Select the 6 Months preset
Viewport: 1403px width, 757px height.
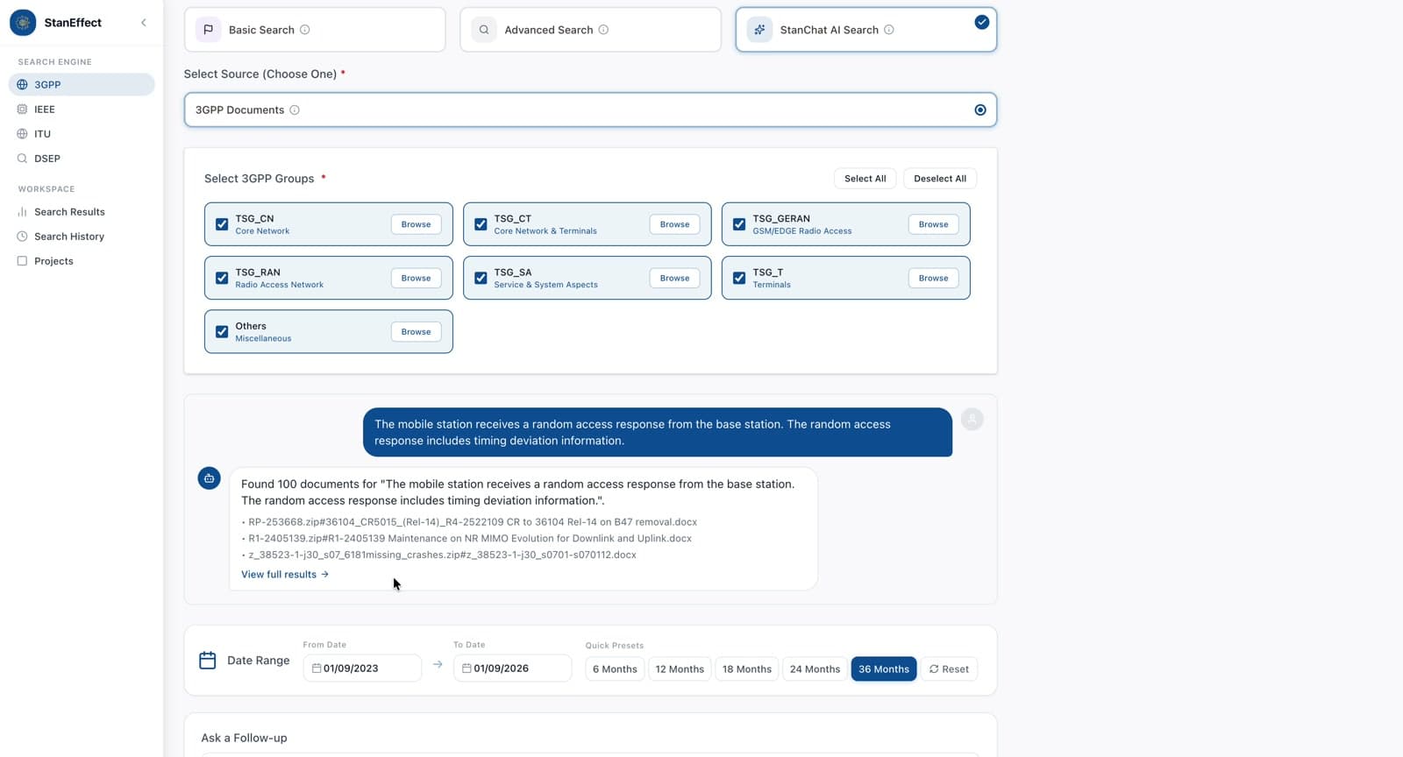pos(615,669)
